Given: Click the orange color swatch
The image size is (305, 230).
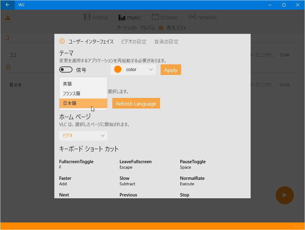Looking at the screenshot, I should coord(117,69).
